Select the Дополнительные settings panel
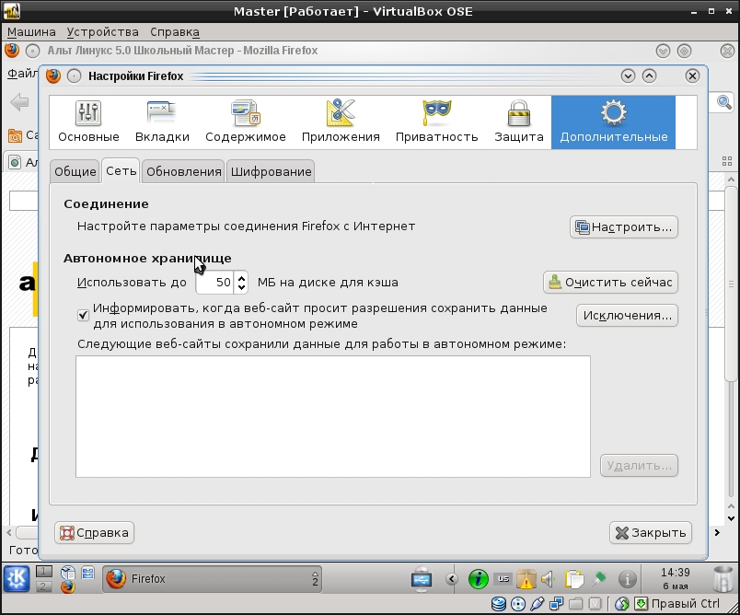 tap(614, 122)
